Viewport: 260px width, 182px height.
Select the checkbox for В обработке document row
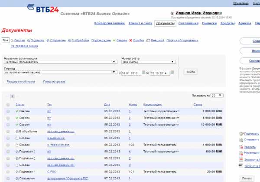[x=8, y=131]
